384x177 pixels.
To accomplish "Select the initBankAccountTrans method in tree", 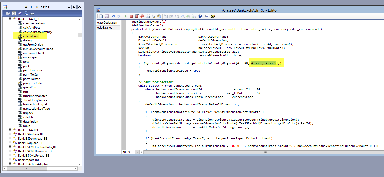I will [38, 49].
